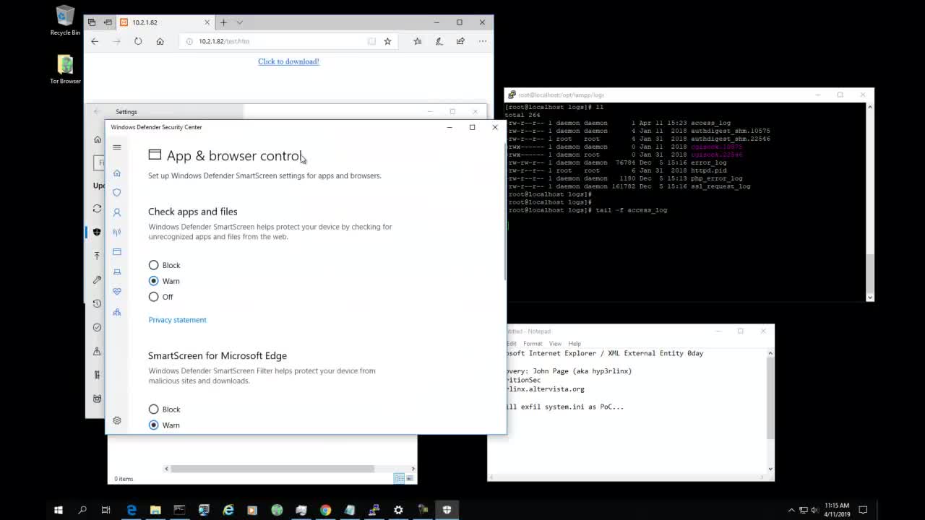Set these tabs aside in Edge
The image size is (925, 520).
click(107, 22)
